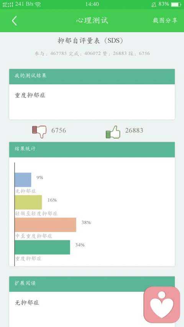Tap the 4G signal strength icon
Image resolution: width=184 pixels, height=327 pixels.
8,4
